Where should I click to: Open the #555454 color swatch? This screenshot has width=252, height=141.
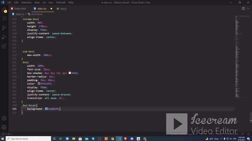click(x=39, y=83)
